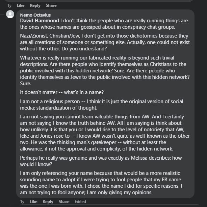Click the paragraph beginning 'Perhaps he really was genuine'
Screen dimensions: 207x207
pyautogui.click(x=101, y=161)
